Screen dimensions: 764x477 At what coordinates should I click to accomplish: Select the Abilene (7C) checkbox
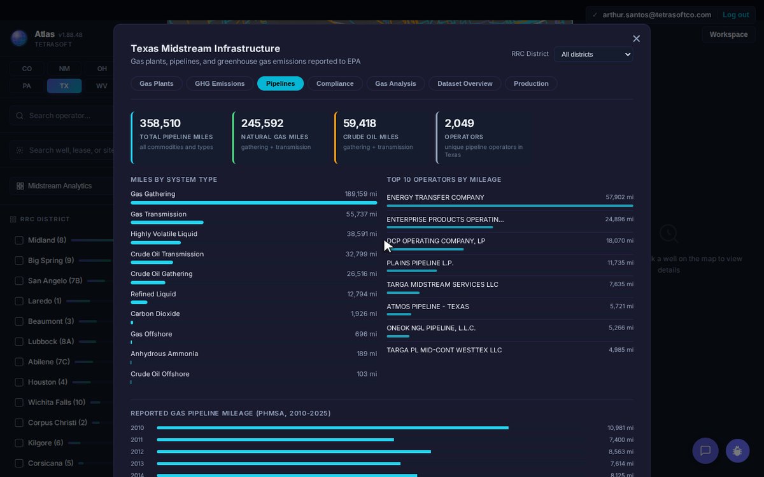click(19, 362)
